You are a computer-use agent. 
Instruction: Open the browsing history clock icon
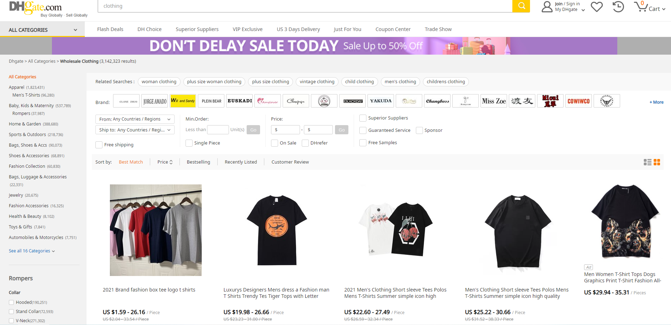pos(618,7)
